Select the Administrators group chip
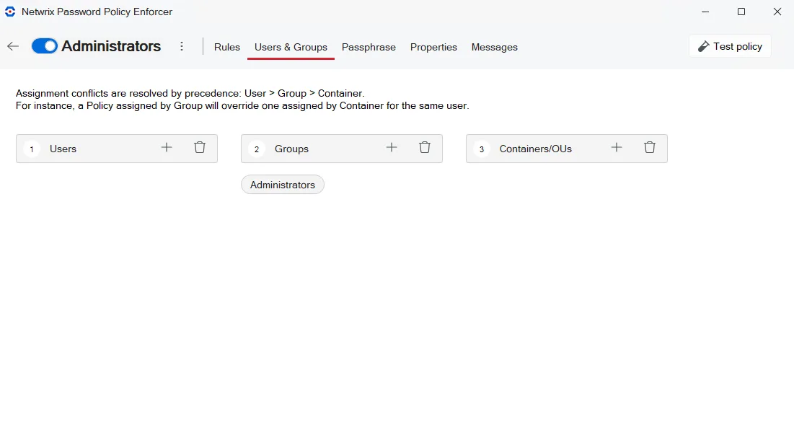 (283, 185)
